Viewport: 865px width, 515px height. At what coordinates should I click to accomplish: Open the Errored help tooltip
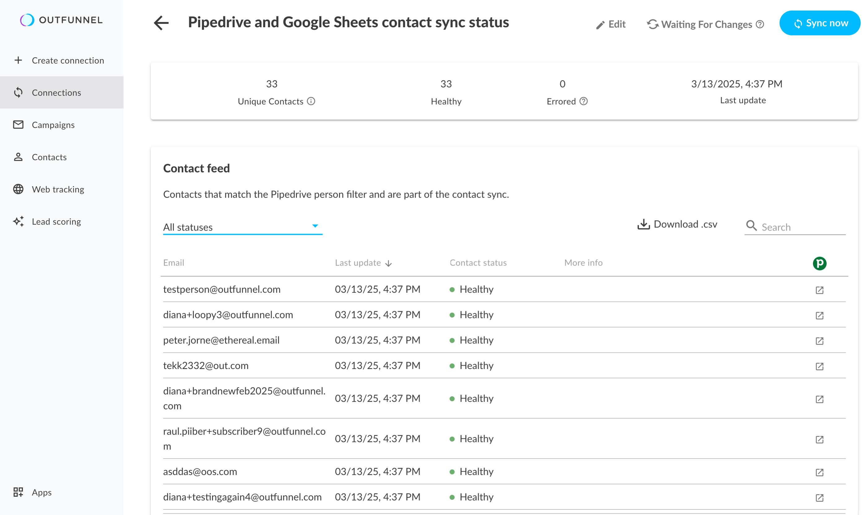pos(583,101)
